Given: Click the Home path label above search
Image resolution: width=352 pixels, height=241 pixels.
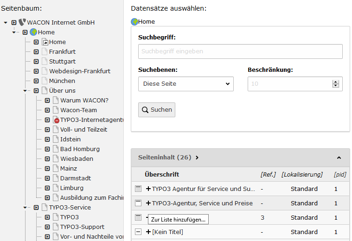Looking at the screenshot, I should [147, 21].
